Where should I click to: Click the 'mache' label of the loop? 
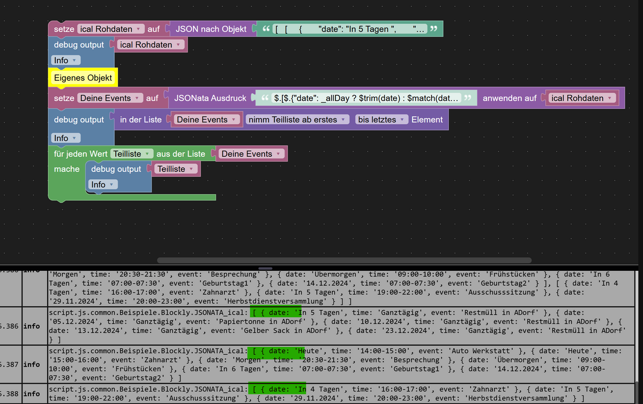tap(66, 169)
